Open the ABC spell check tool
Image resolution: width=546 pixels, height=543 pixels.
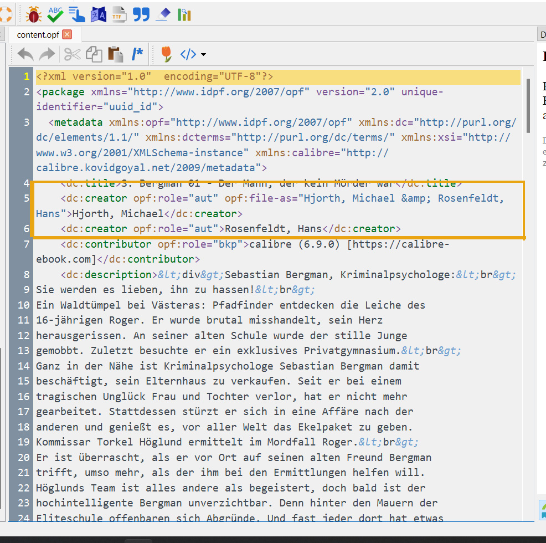coord(55,14)
